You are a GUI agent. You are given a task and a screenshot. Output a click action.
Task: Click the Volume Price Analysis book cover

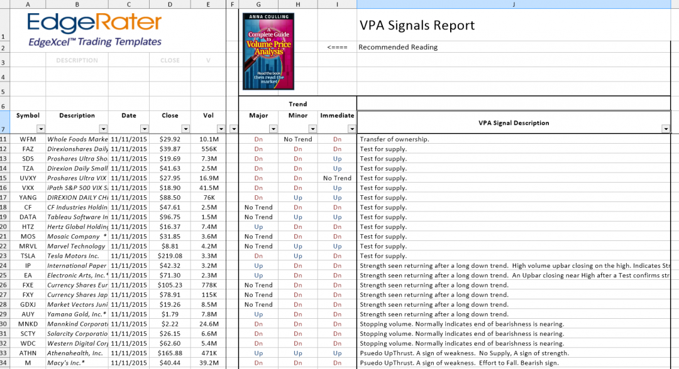267,50
